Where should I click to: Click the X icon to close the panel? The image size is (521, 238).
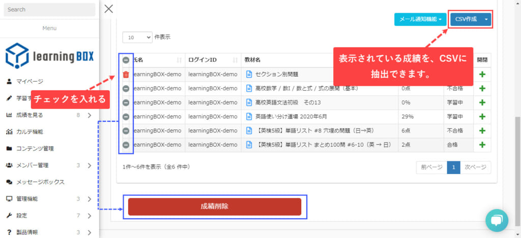(x=108, y=9)
